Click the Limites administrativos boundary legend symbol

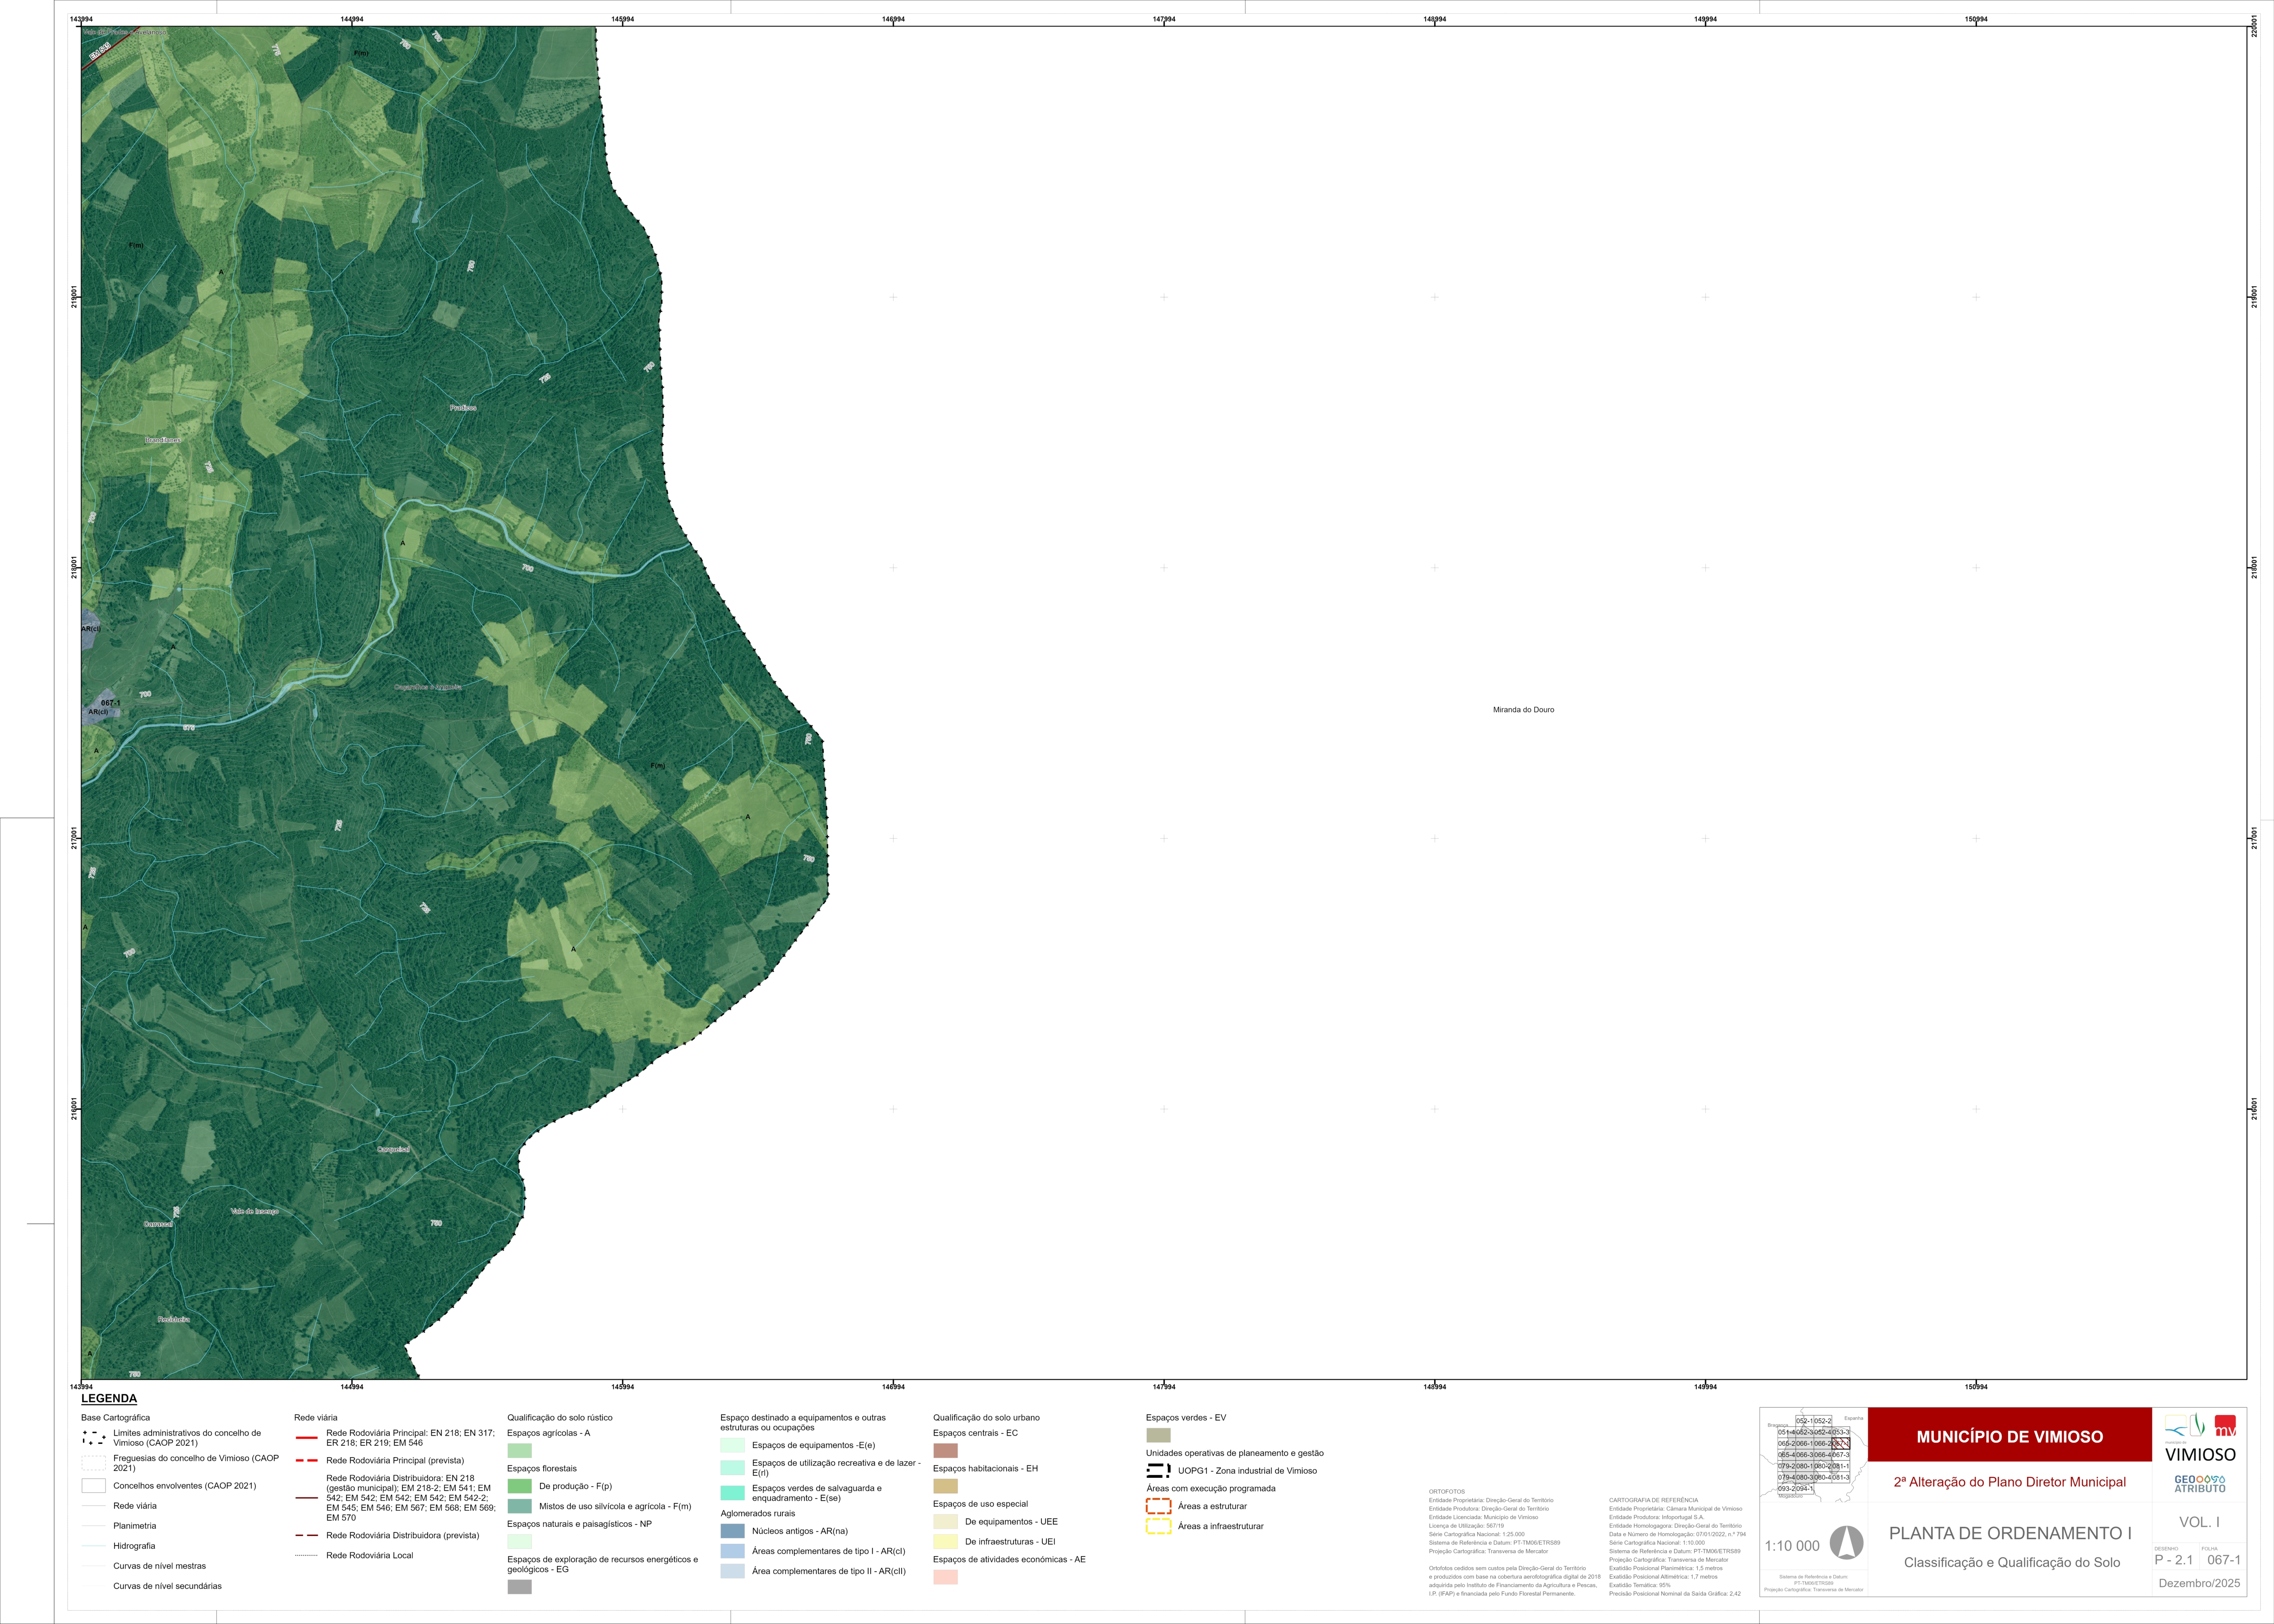point(93,1438)
